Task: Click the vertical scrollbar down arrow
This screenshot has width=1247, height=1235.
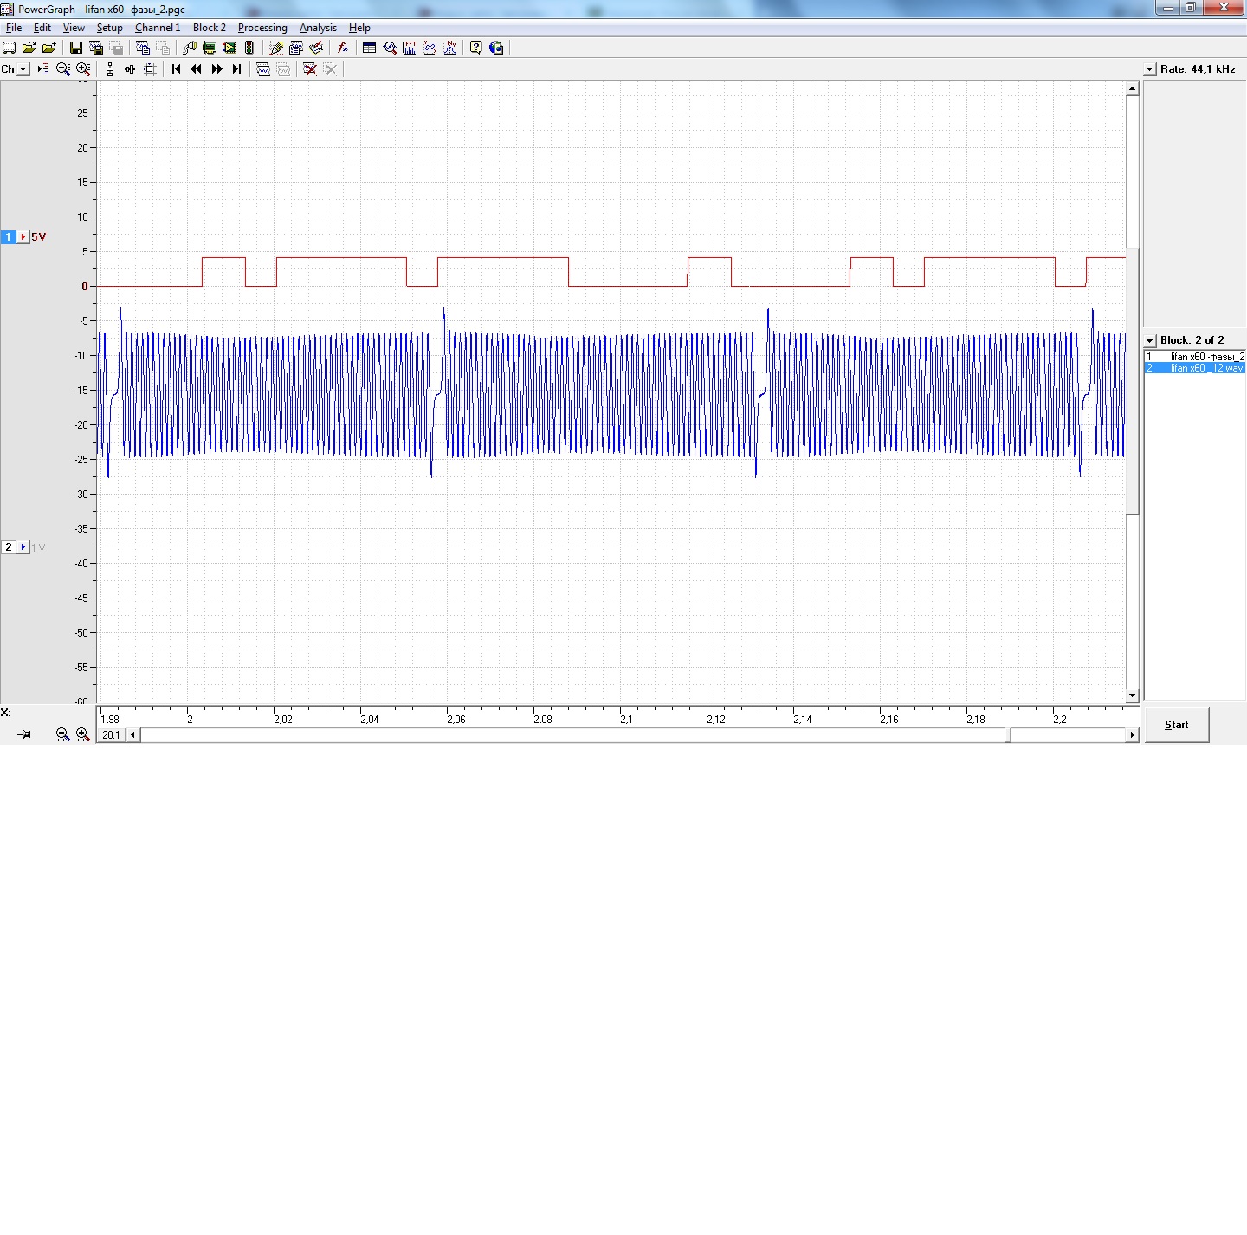Action: [x=1132, y=695]
